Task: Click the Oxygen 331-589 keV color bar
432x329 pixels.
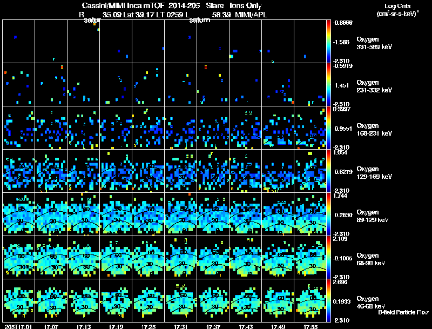Action: coord(329,41)
